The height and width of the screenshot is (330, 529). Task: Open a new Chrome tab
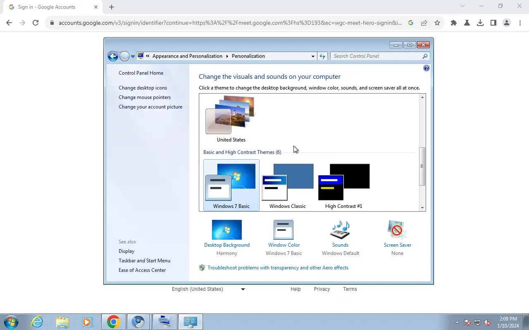coord(112,7)
